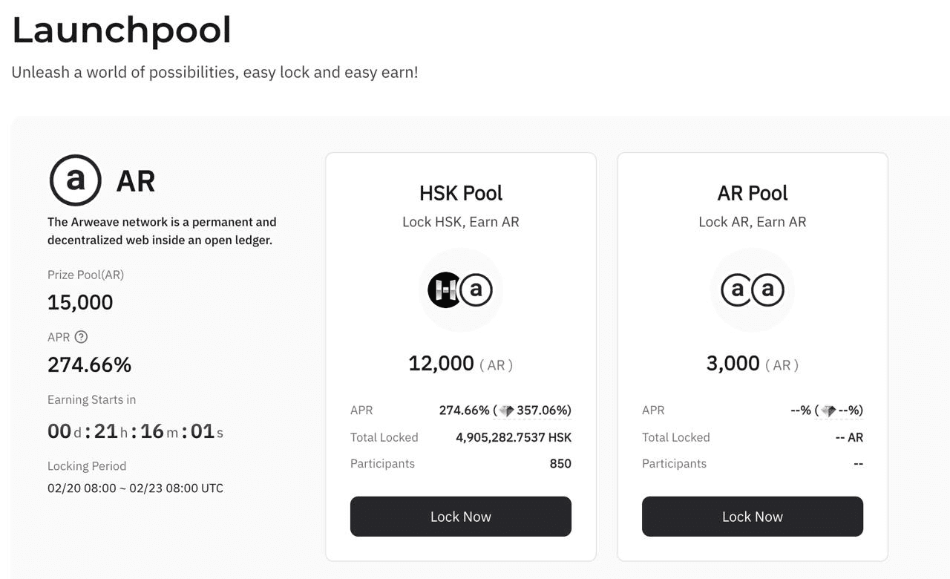Click "Lock Now" in the HSK Pool card

(x=460, y=516)
